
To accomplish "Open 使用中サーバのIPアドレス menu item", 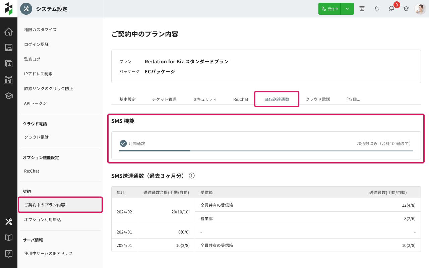I will tap(60, 253).
